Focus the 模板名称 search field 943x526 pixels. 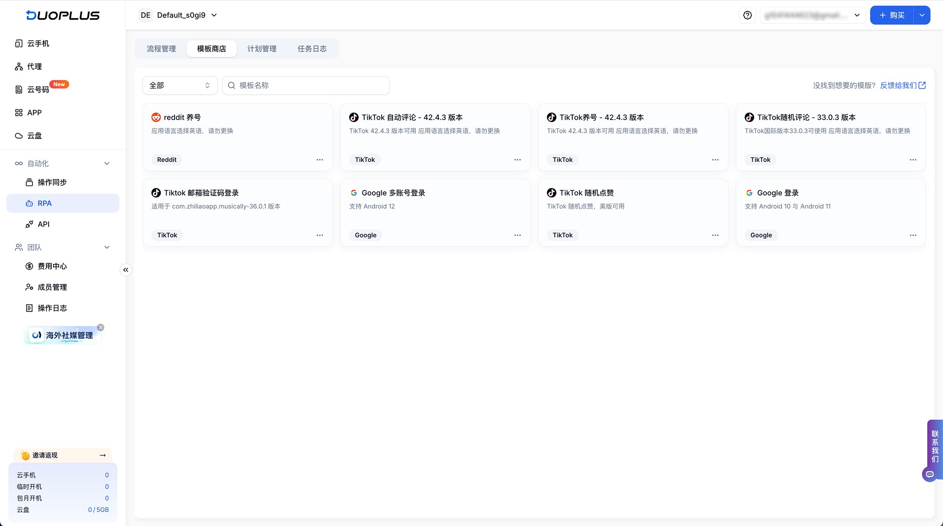[306, 85]
